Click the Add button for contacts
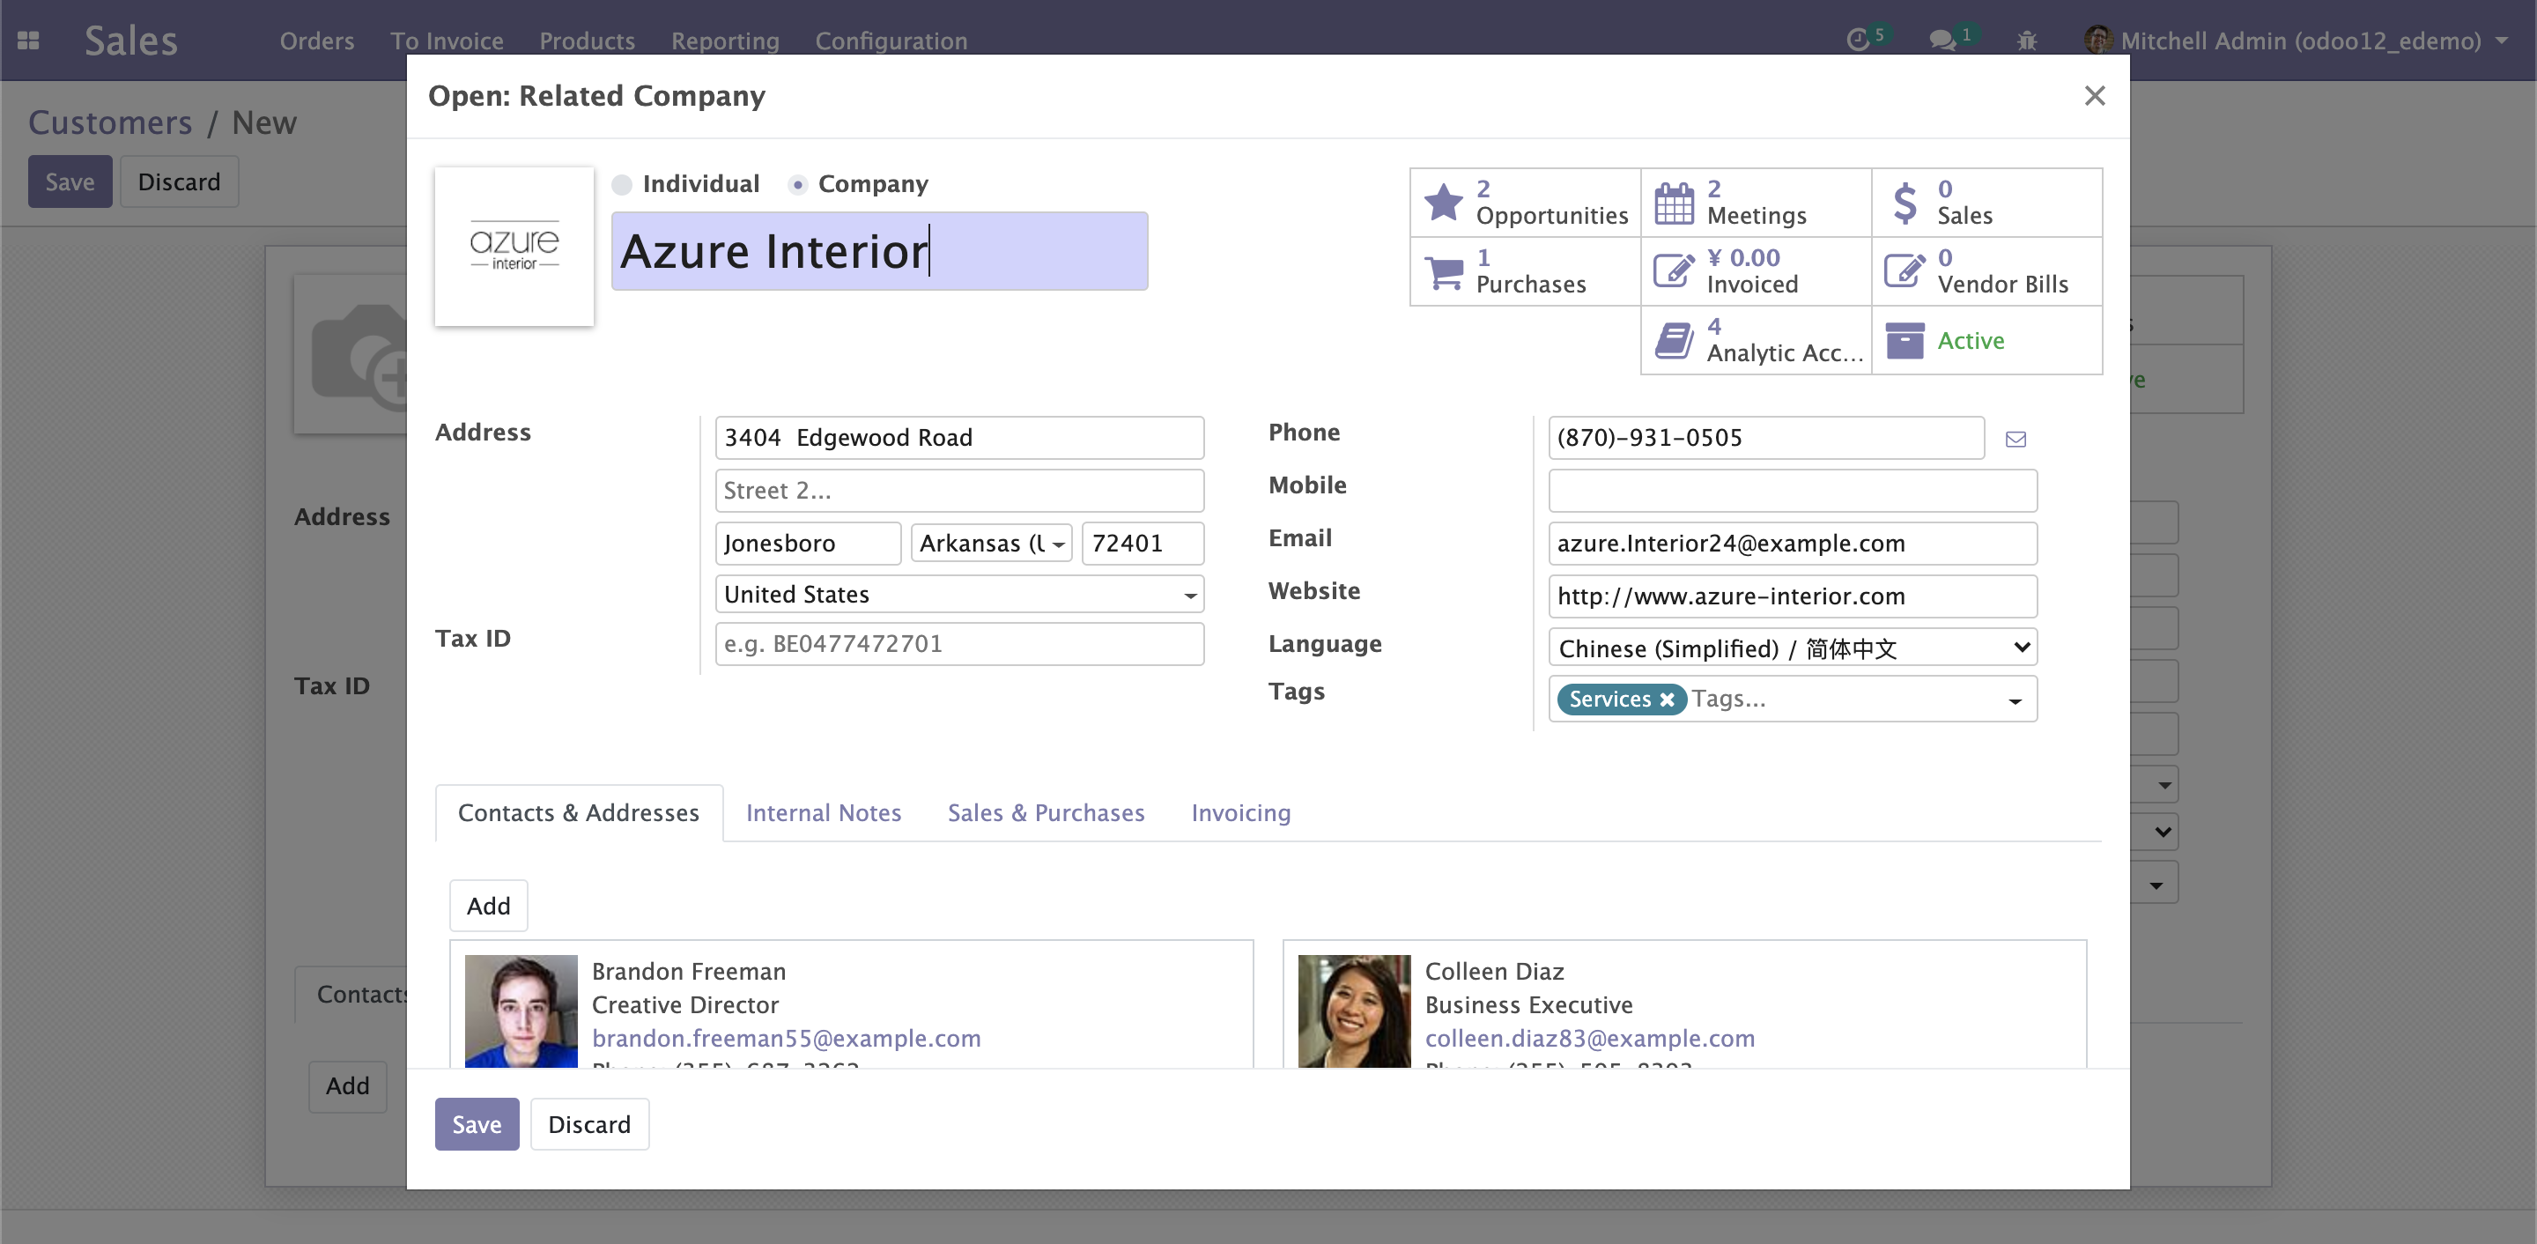2537x1244 pixels. [x=489, y=904]
